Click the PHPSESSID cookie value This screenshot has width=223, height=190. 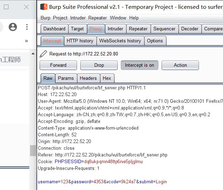pos(113,162)
